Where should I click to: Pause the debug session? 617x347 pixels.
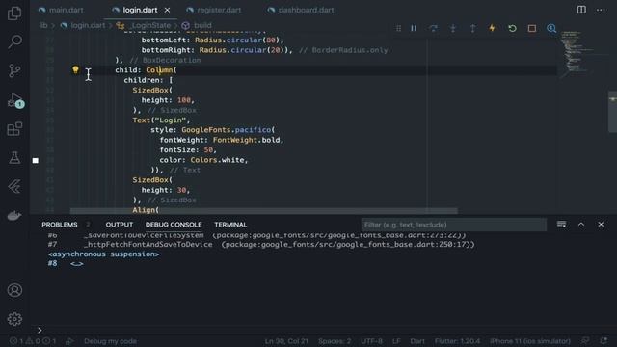(x=414, y=28)
